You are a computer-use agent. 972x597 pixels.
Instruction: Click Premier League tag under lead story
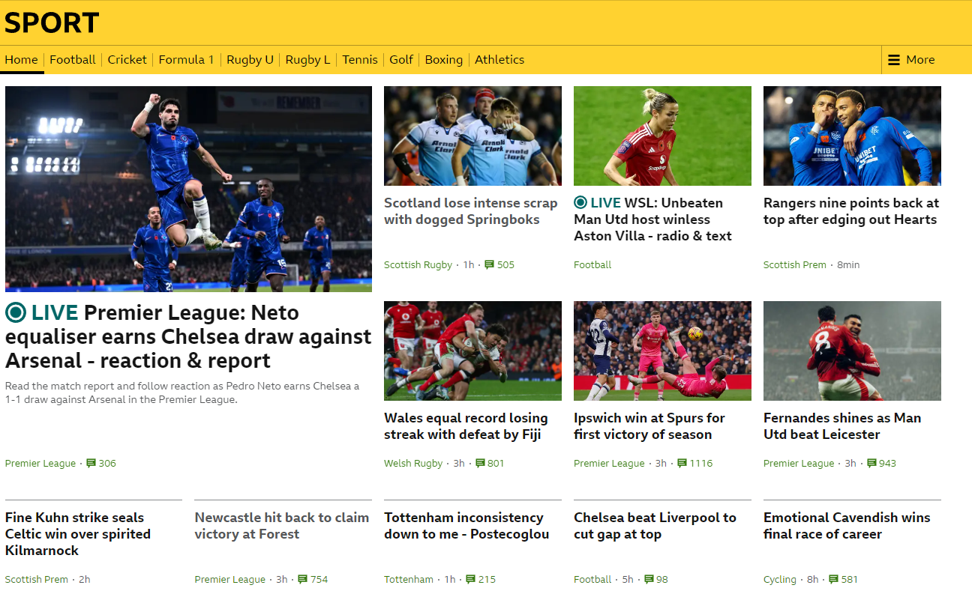coord(40,463)
